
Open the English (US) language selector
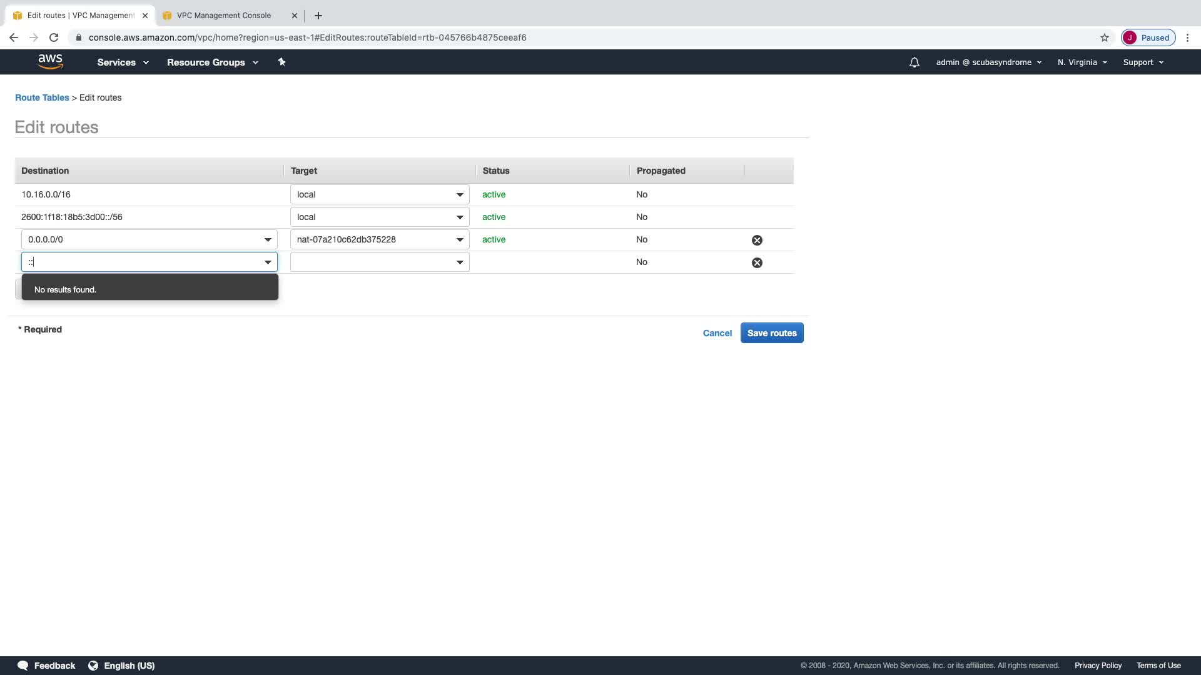coord(122,666)
